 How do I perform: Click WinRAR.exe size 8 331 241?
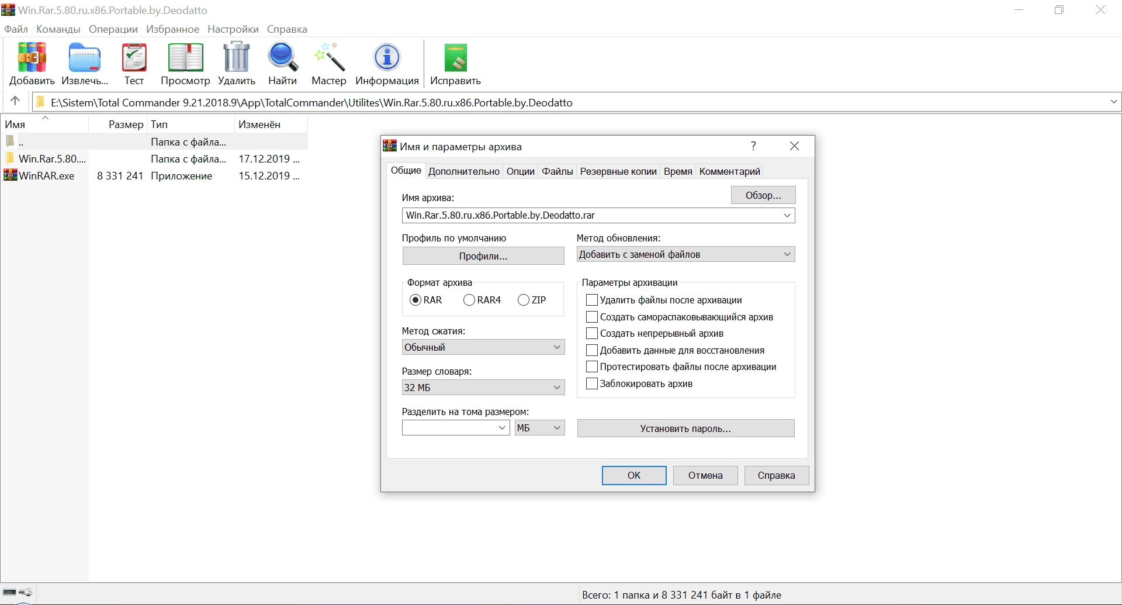point(120,176)
